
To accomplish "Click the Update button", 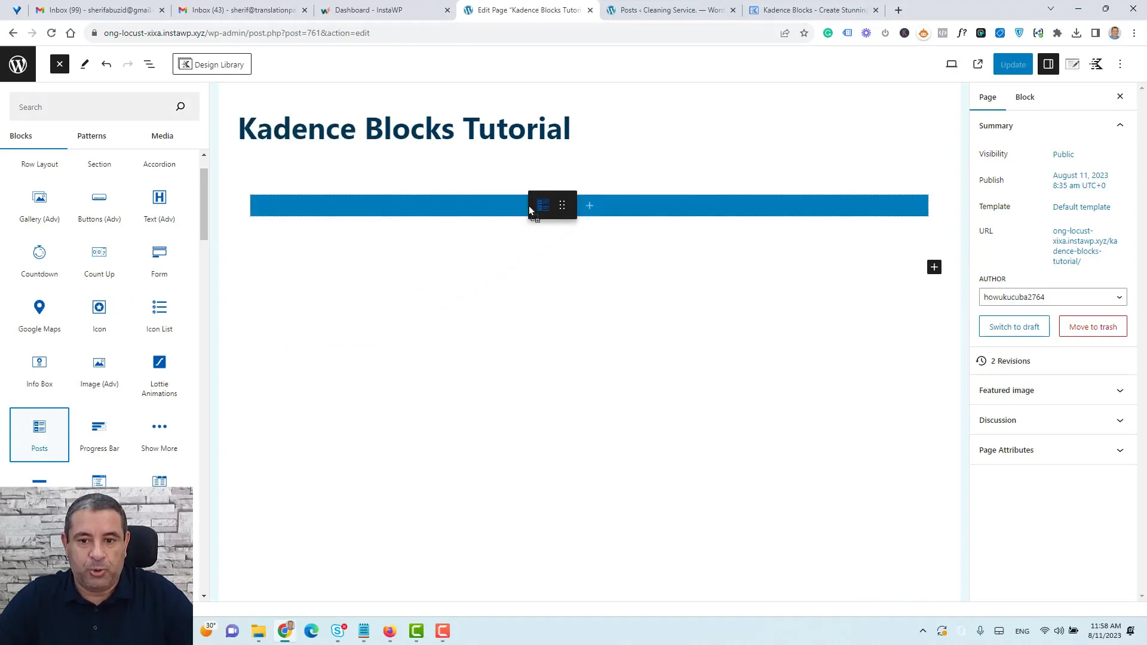I will click(1014, 64).
